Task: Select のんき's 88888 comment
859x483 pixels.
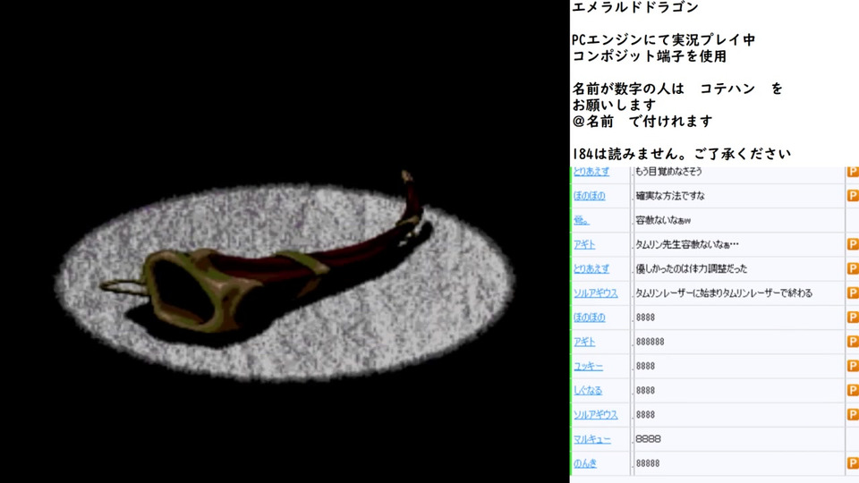Action: tap(648, 462)
